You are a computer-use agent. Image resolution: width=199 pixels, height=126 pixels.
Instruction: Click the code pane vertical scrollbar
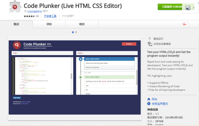click(72, 76)
